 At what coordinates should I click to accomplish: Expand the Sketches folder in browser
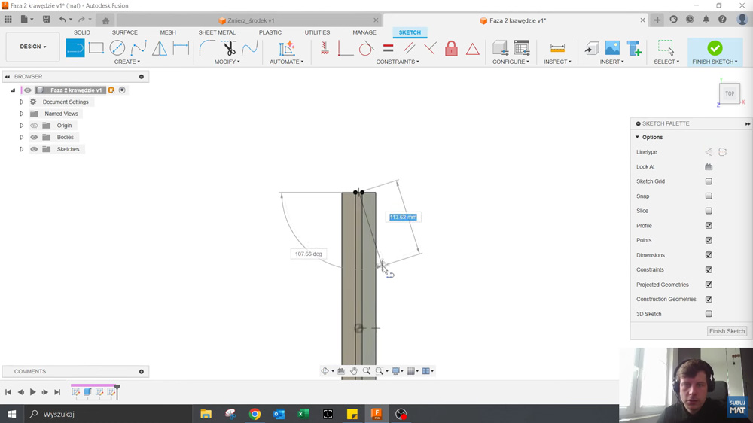point(22,149)
